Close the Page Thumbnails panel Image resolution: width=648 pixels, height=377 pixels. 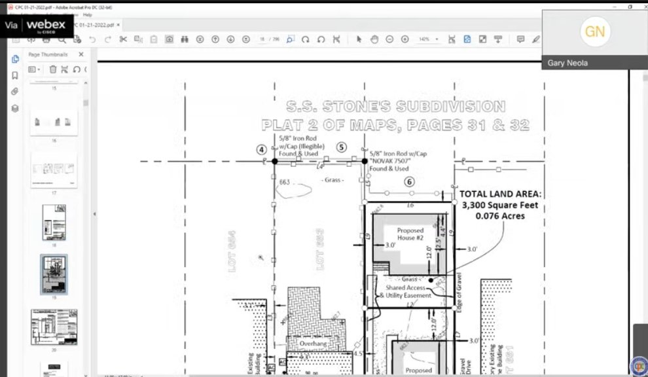point(81,54)
